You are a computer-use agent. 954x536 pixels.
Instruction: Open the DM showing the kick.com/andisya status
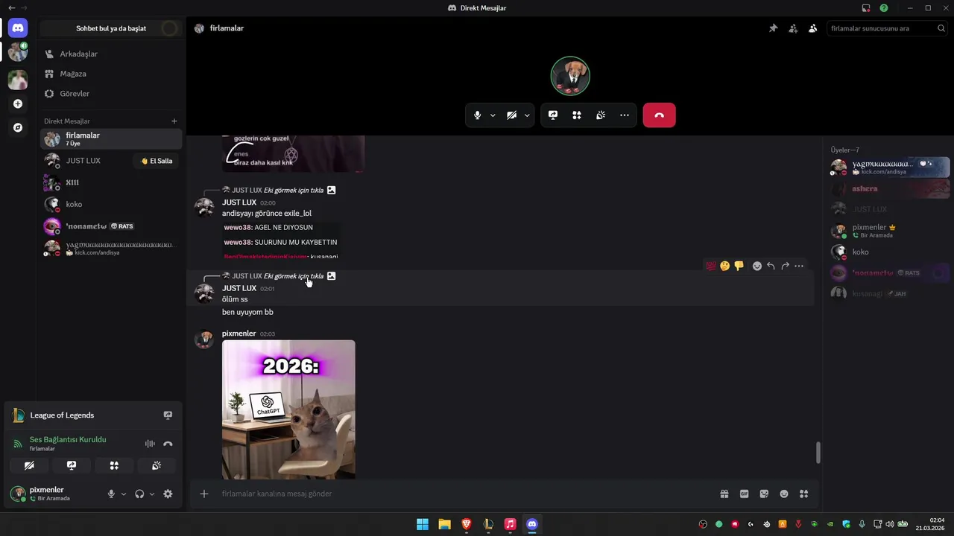[110, 248]
